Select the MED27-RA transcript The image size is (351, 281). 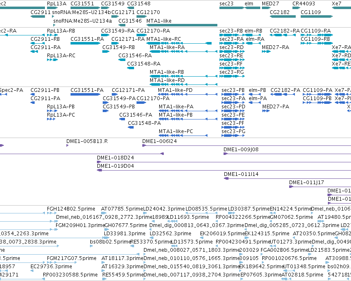pos(266,52)
